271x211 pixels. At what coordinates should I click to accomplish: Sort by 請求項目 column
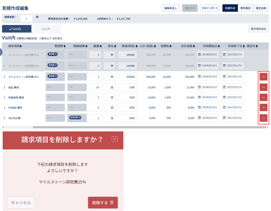coord(15,46)
